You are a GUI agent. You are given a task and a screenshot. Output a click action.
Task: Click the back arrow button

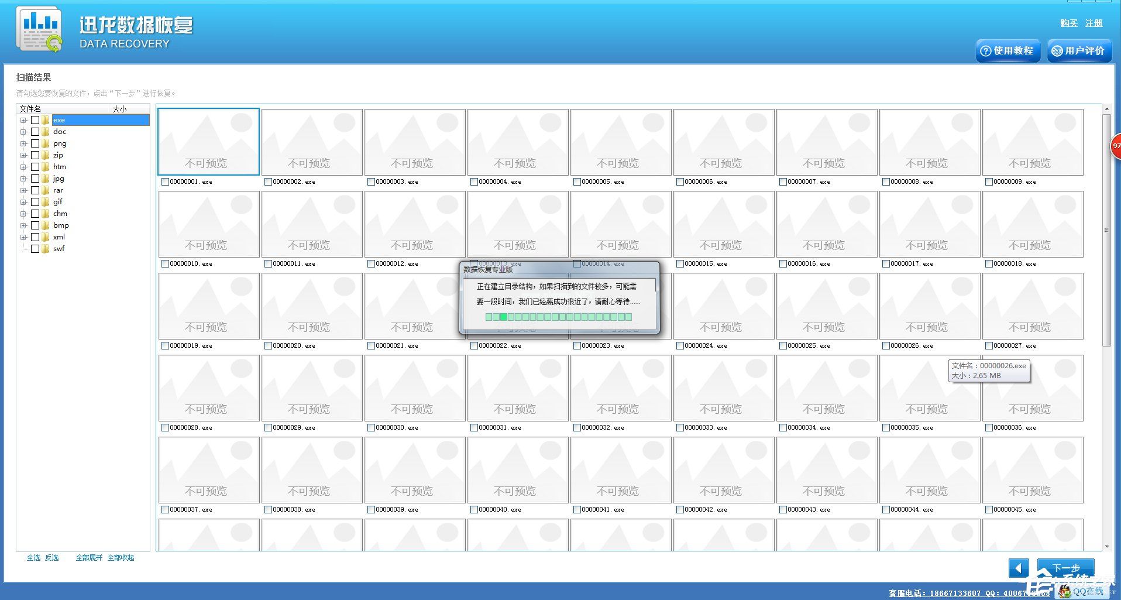(1018, 568)
